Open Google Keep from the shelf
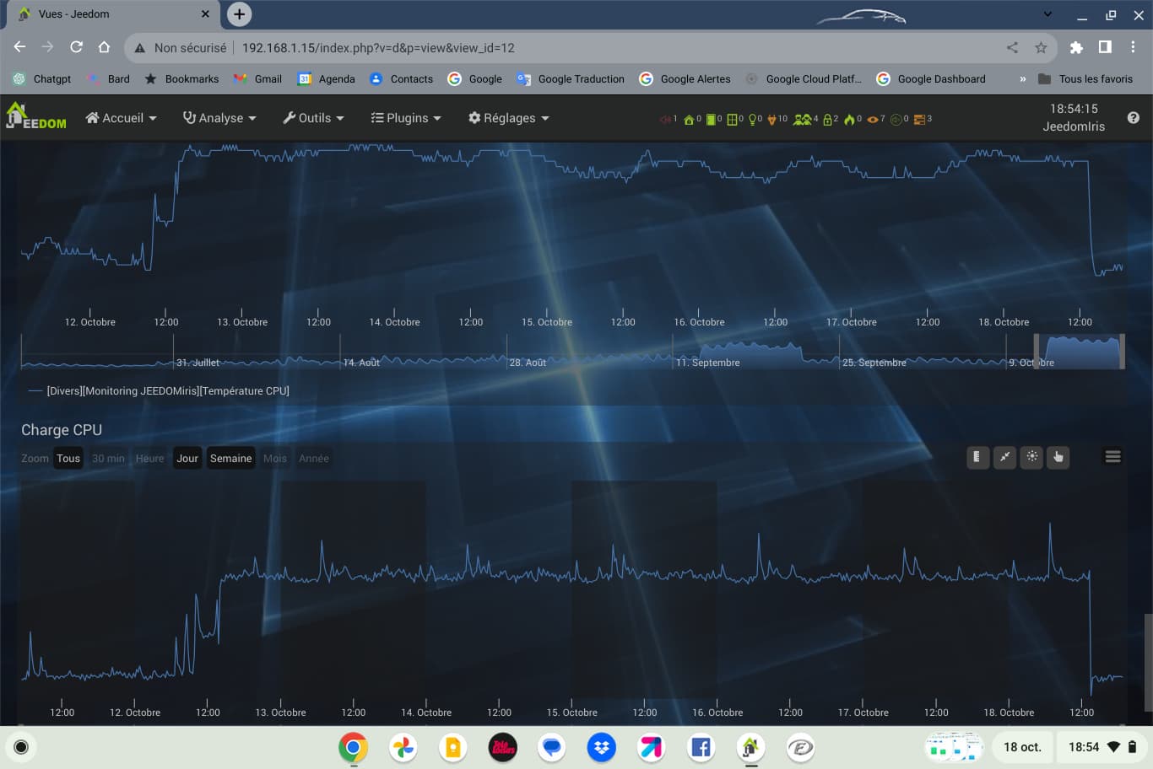 452,747
